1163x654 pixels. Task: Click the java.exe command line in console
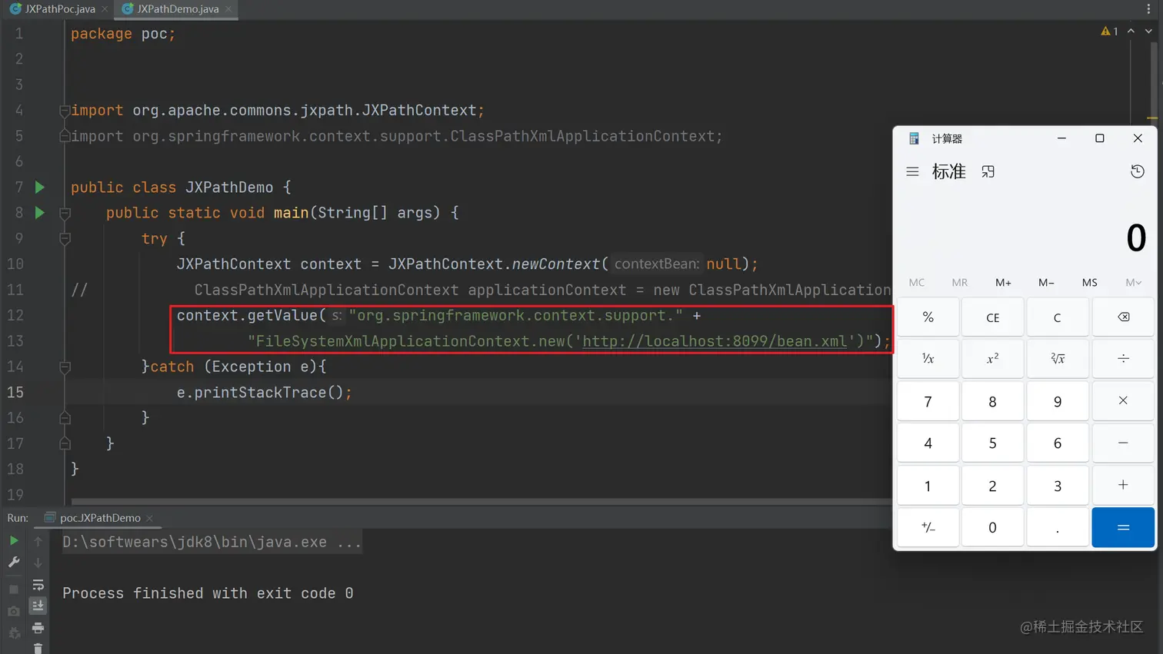[212, 543]
